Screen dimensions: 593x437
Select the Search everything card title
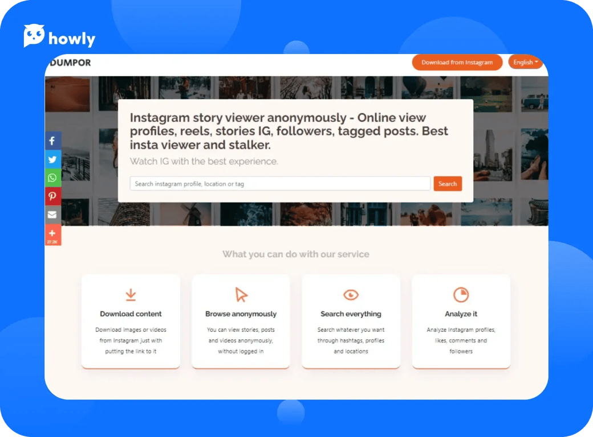351,314
